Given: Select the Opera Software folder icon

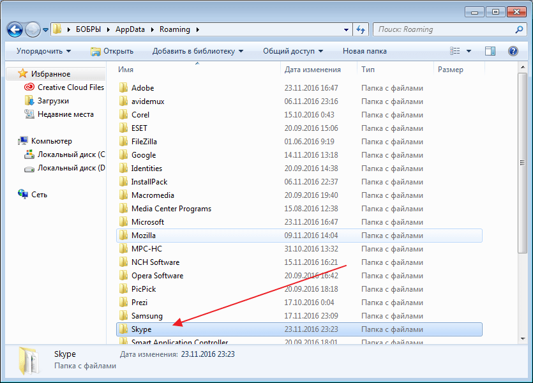Looking at the screenshot, I should click(123, 276).
